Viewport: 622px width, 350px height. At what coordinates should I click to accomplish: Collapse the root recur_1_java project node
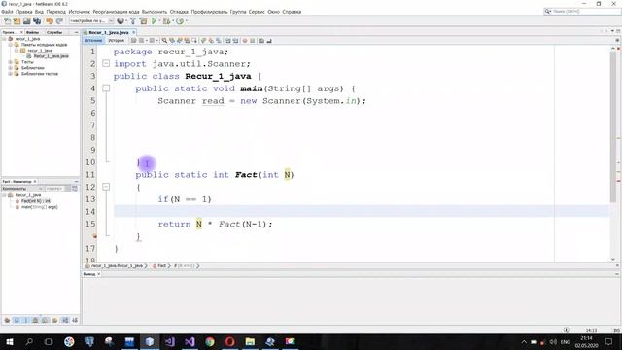(x=4, y=39)
